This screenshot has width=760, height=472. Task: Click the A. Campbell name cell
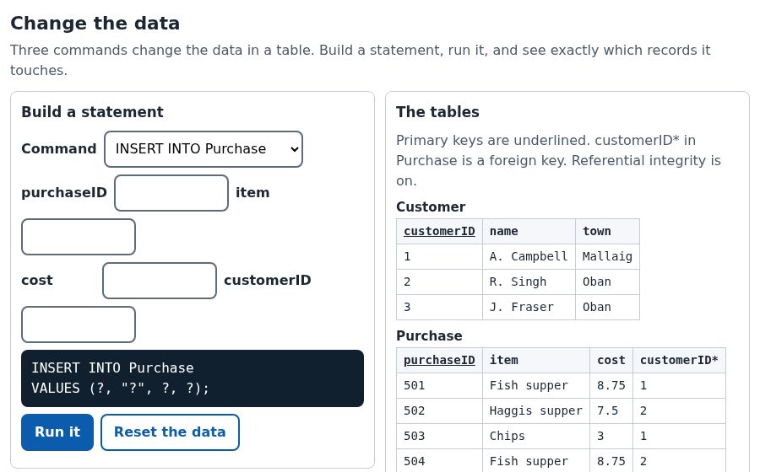[x=529, y=257]
